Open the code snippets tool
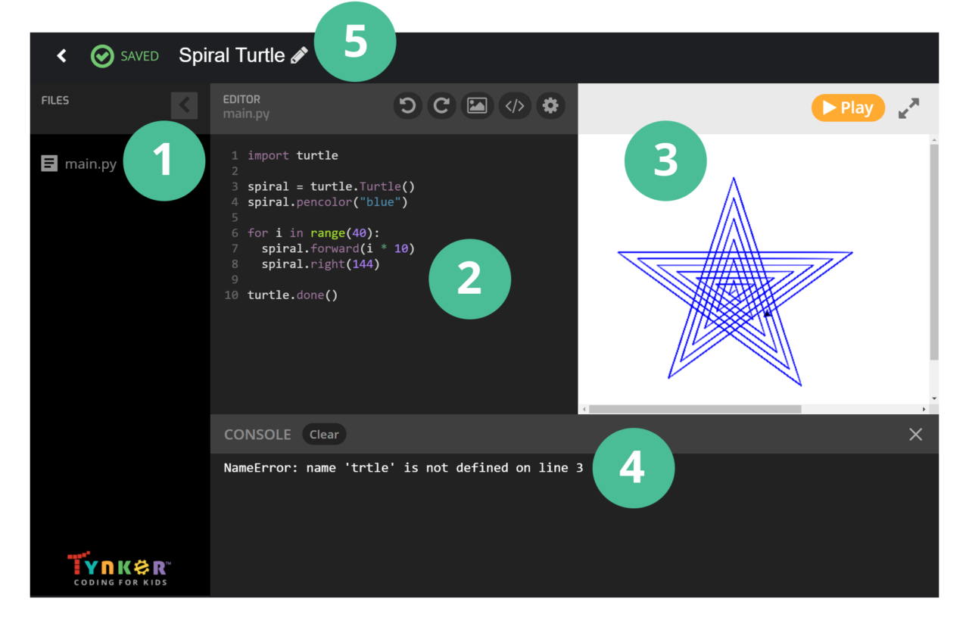This screenshot has width=969, height=630. click(x=515, y=105)
